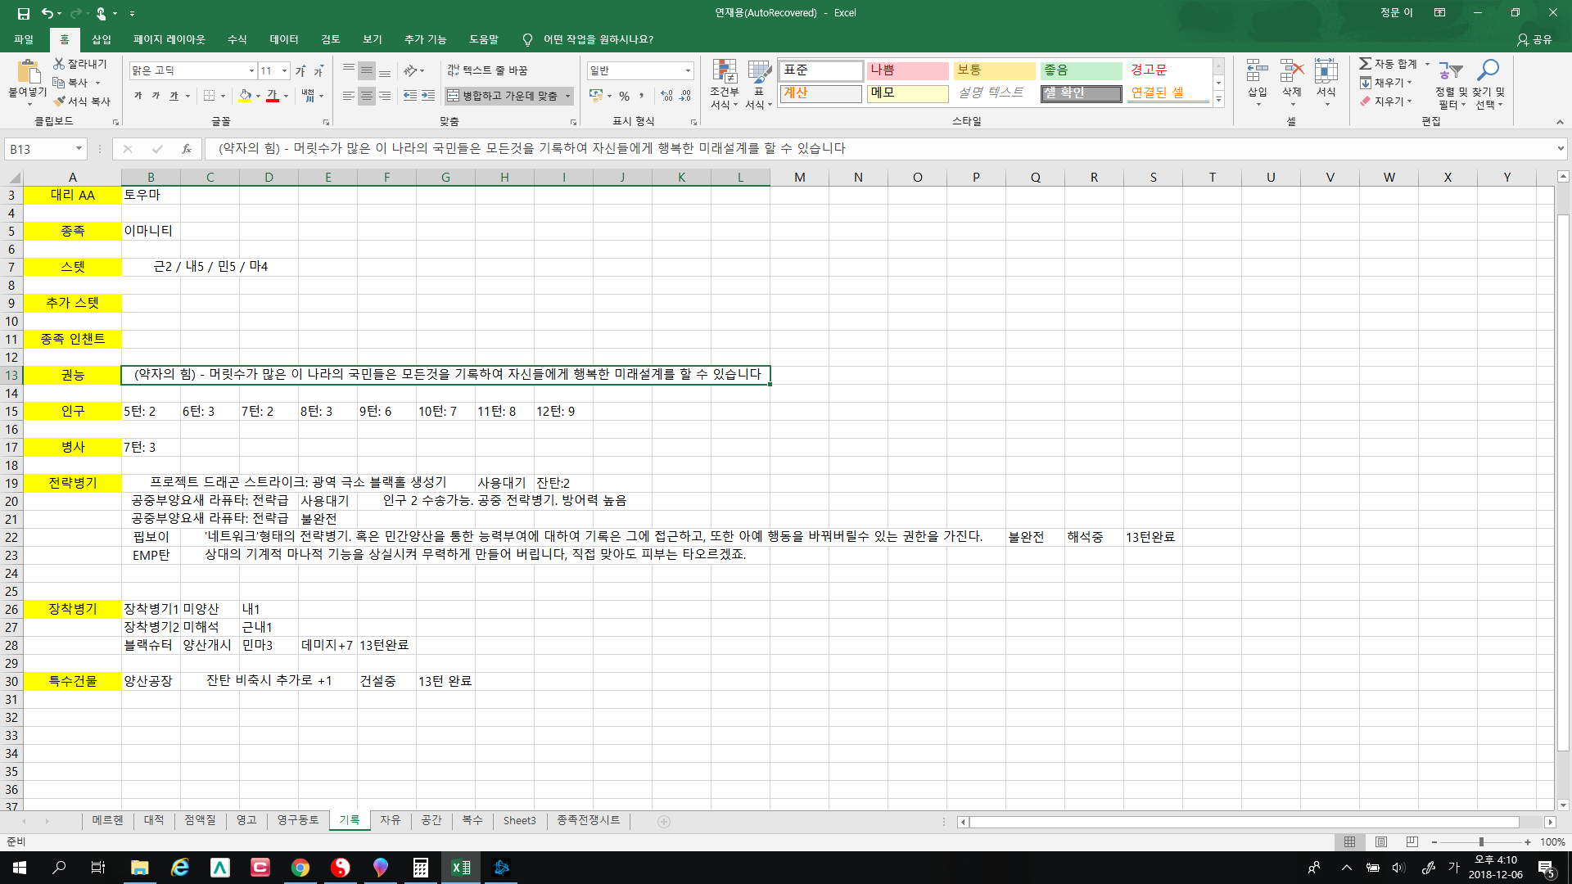Click the formula bar input field
Screen dimensions: 1572x884
point(819,149)
